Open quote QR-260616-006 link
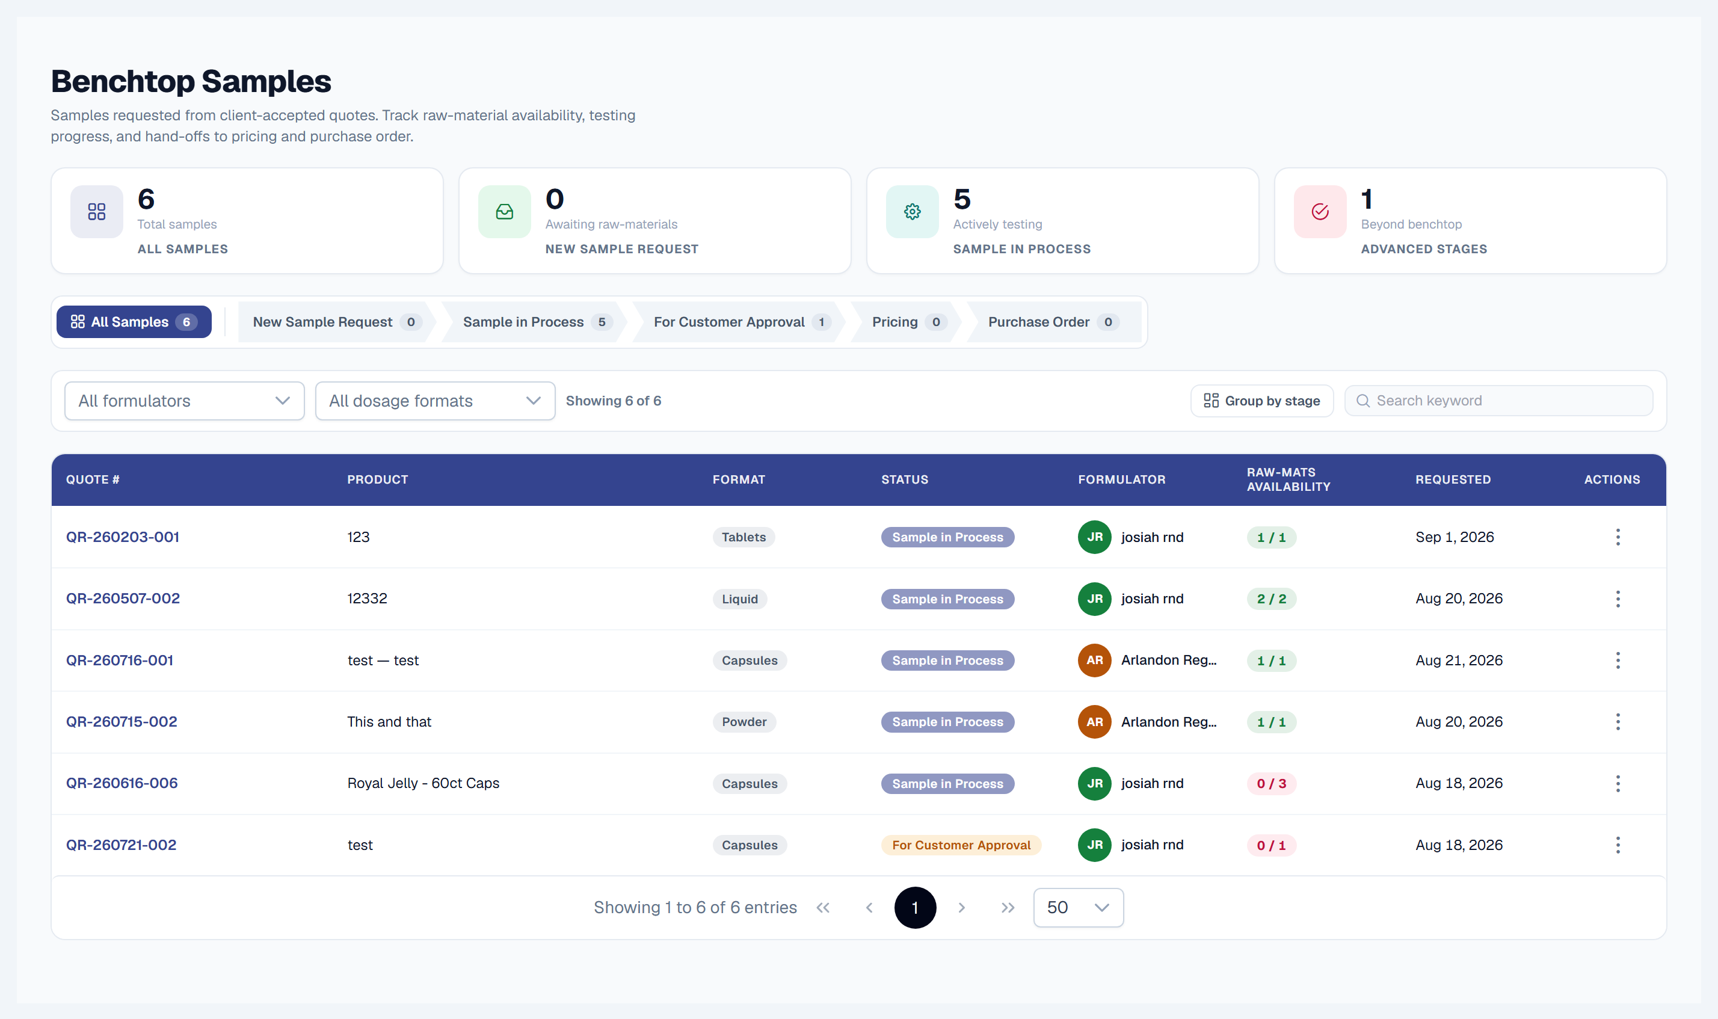This screenshot has height=1019, width=1718. click(122, 783)
